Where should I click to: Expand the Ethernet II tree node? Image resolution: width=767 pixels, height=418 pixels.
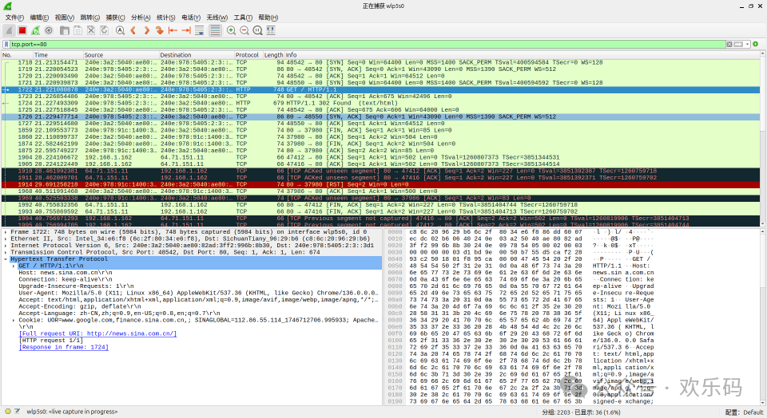[x=5, y=239]
